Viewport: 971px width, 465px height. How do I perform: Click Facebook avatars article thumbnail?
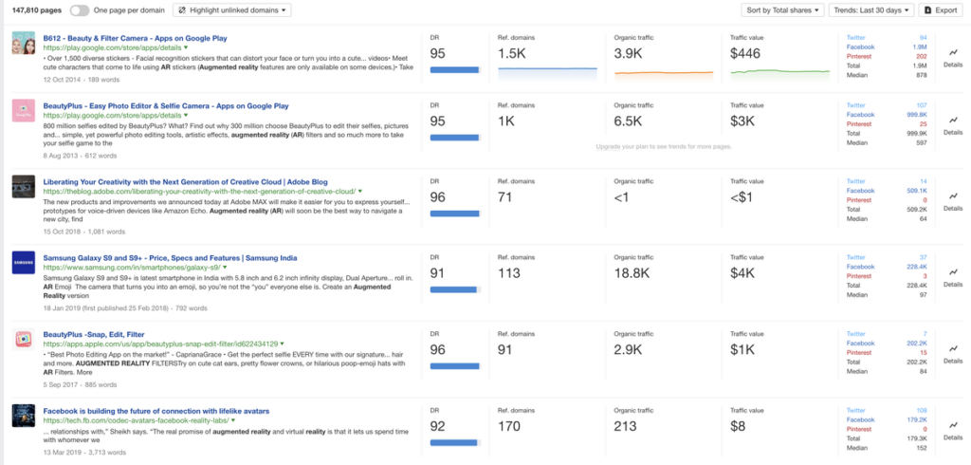24,415
